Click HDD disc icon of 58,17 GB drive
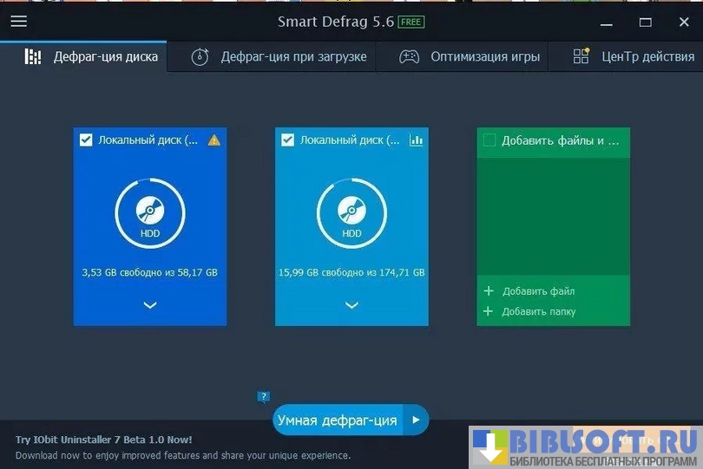Screen dimensions: 703x469 [x=149, y=210]
